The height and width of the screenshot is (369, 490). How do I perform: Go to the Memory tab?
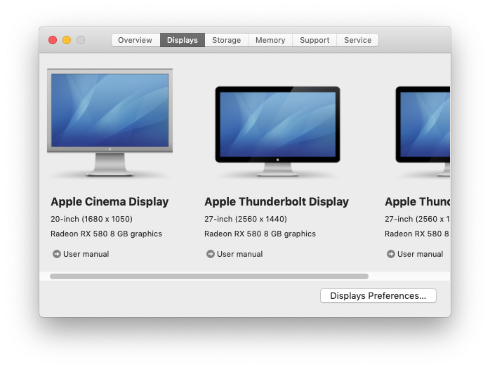coord(270,40)
